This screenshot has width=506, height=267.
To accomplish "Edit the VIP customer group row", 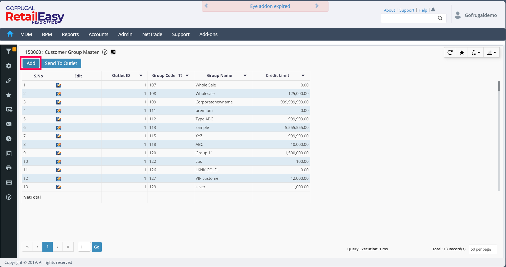I will tap(59, 178).
